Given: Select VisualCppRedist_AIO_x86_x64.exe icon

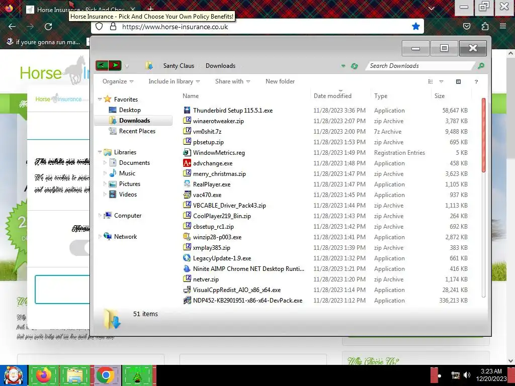Looking at the screenshot, I should 187,290.
